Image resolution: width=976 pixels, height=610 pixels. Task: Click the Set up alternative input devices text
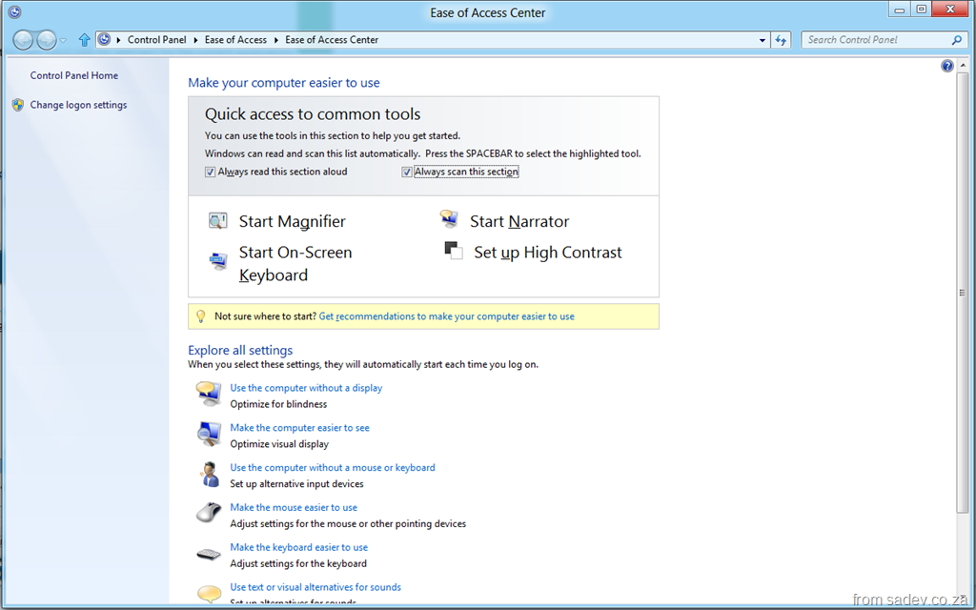point(297,483)
